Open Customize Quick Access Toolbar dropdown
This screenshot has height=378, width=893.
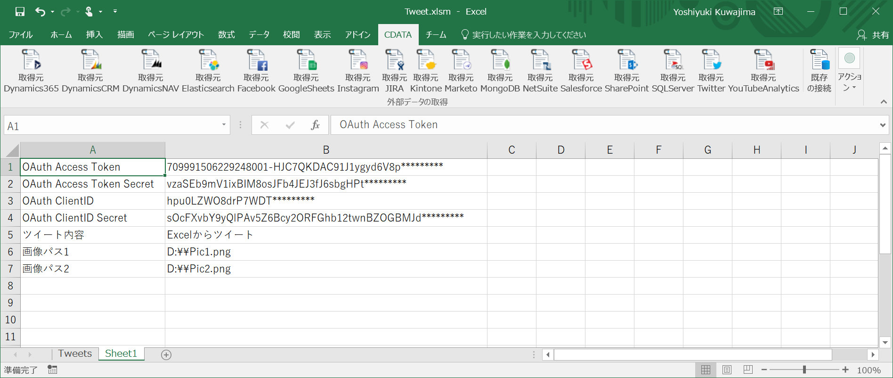coord(115,12)
